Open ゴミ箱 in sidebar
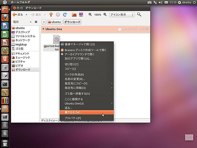 (x=25, y=48)
